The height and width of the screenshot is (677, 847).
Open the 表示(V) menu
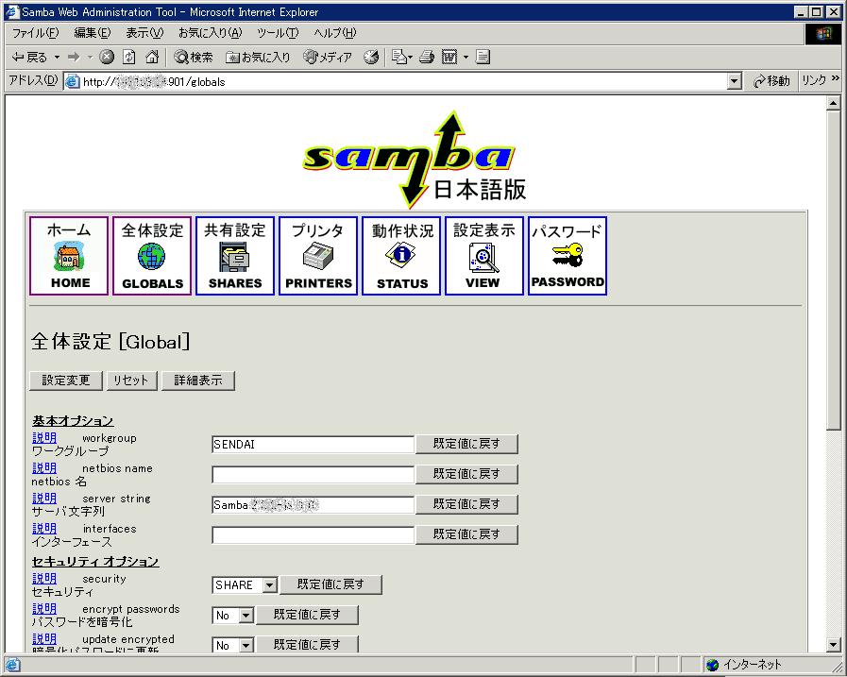point(144,33)
